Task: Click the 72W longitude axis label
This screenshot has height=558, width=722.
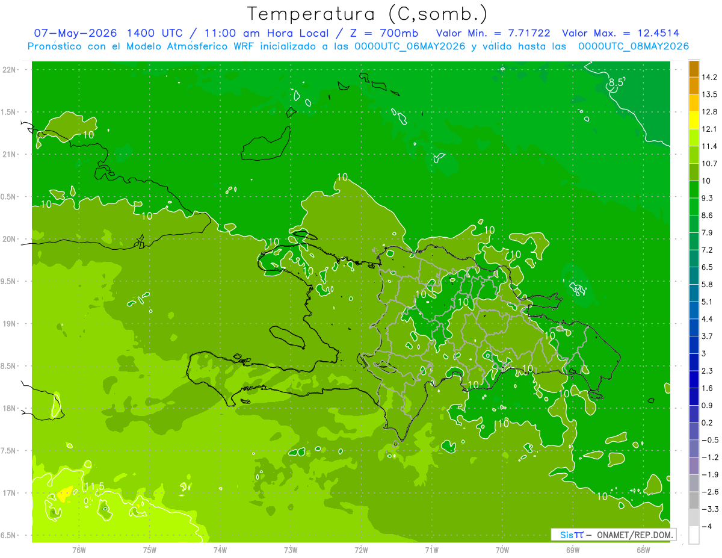Action: point(361,550)
